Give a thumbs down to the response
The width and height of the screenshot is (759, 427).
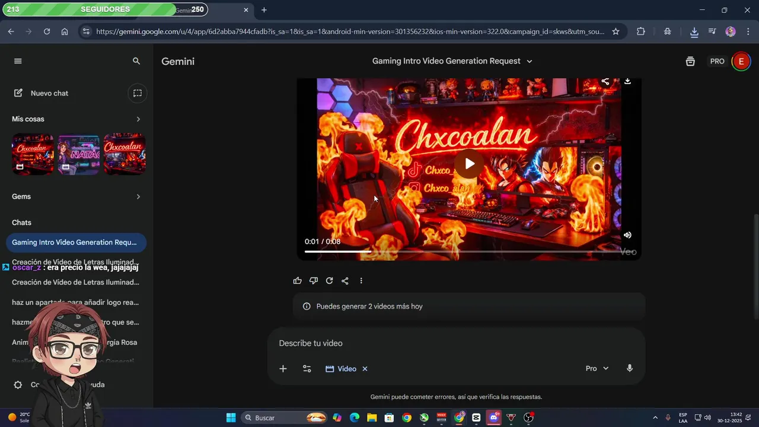[314, 281]
